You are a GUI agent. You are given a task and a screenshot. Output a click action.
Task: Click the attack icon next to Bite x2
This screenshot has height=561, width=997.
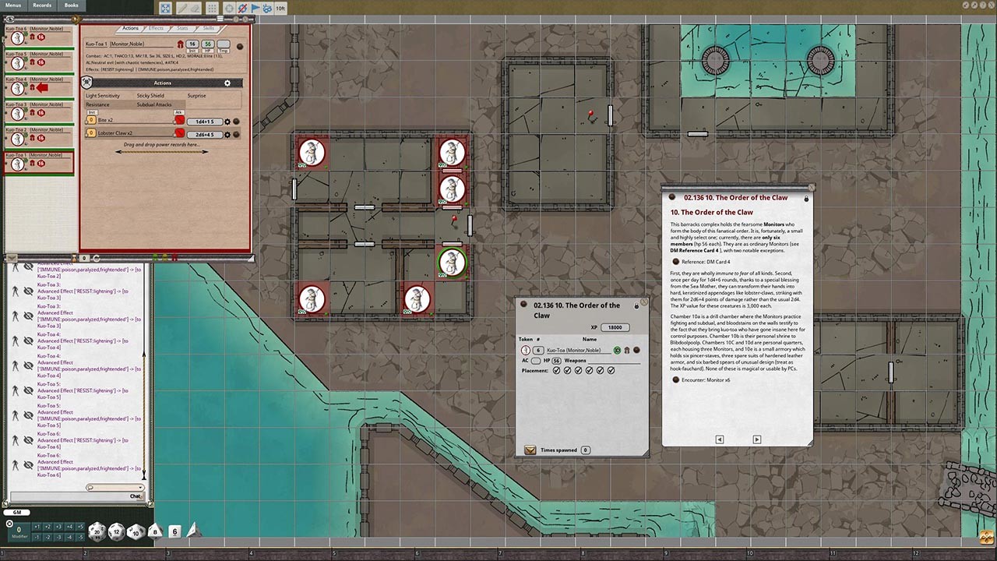click(x=179, y=120)
